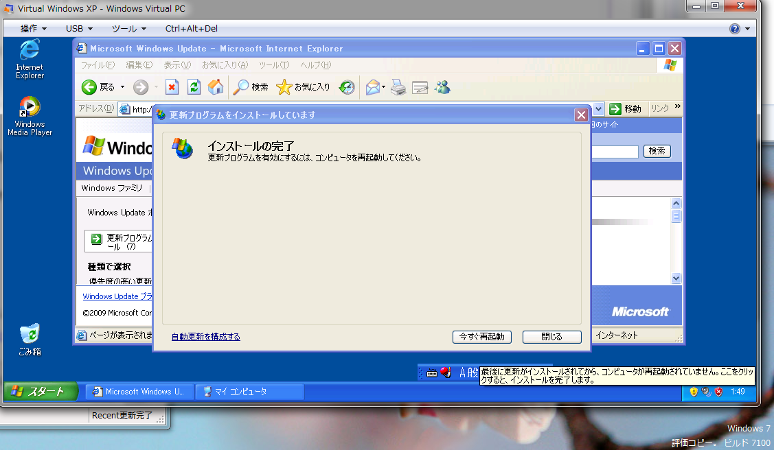Open Search (検索) in the IE toolbar

coord(250,87)
